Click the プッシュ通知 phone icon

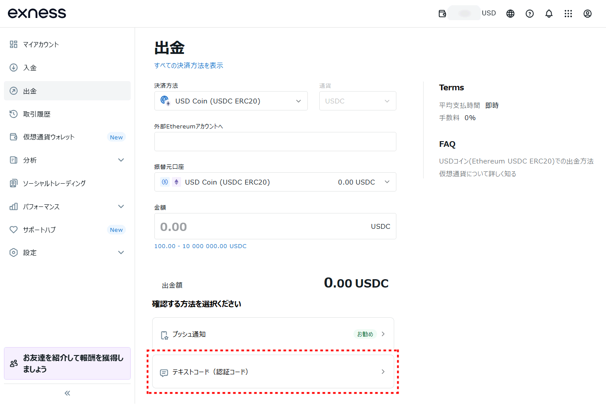pos(164,335)
